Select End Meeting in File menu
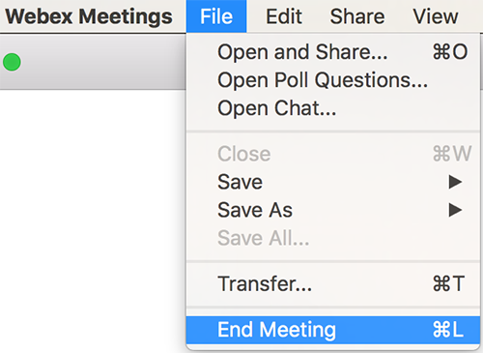Viewport: 483px width, 353px height. (x=333, y=330)
